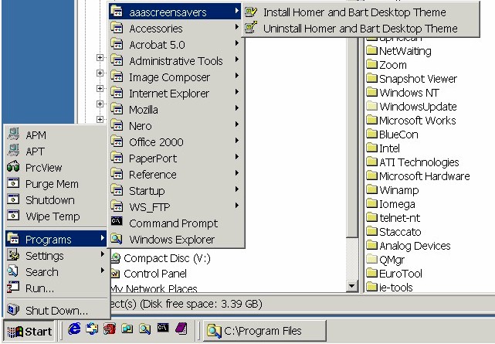
Task: Open the Startup program group
Action: (175, 191)
